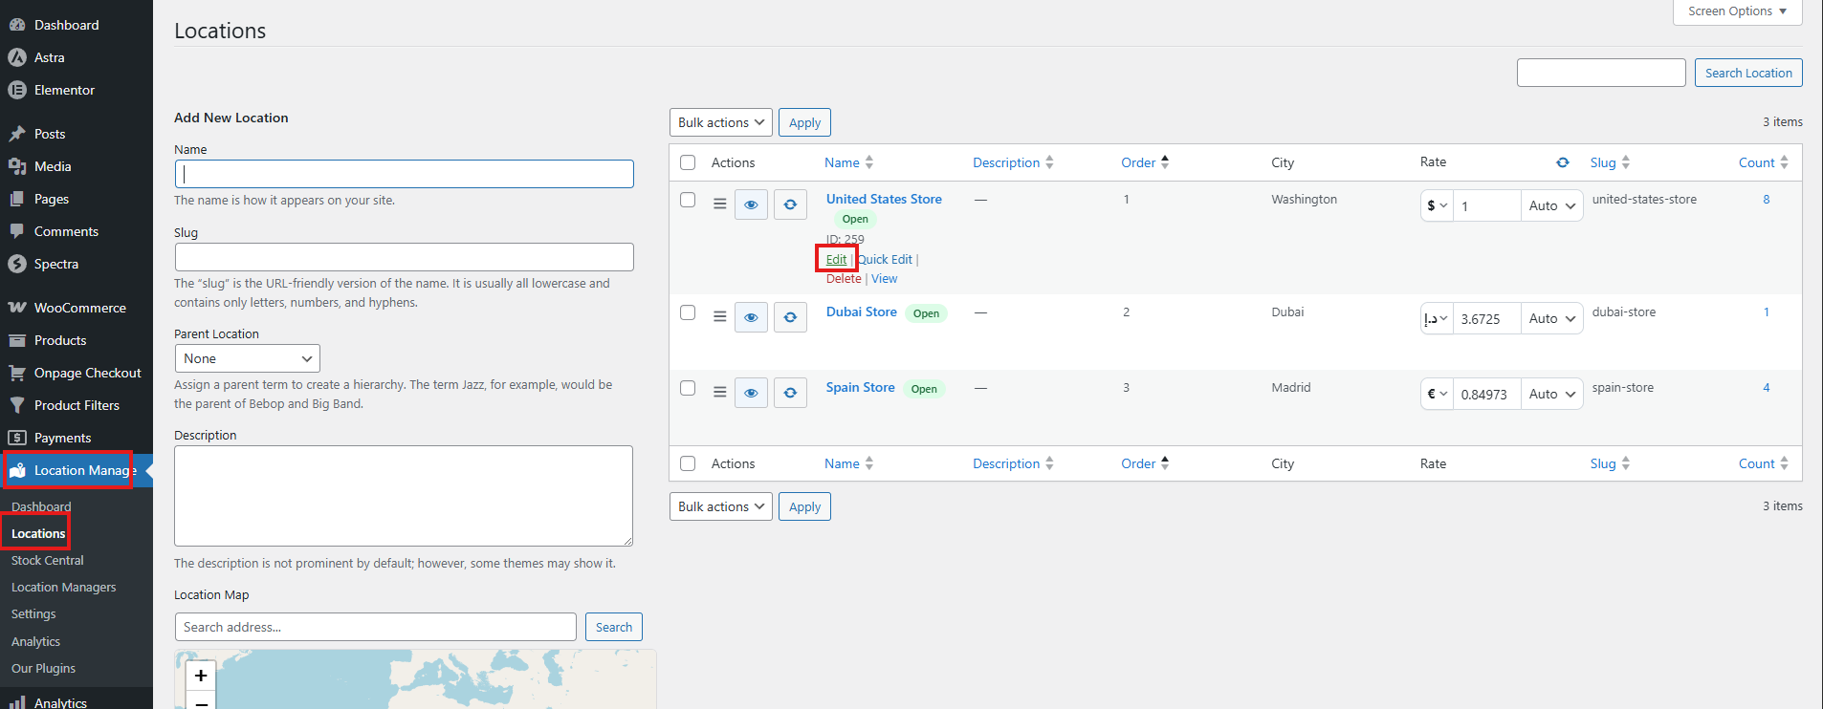
Task: Click the Spectra logo icon
Action: pyautogui.click(x=17, y=264)
